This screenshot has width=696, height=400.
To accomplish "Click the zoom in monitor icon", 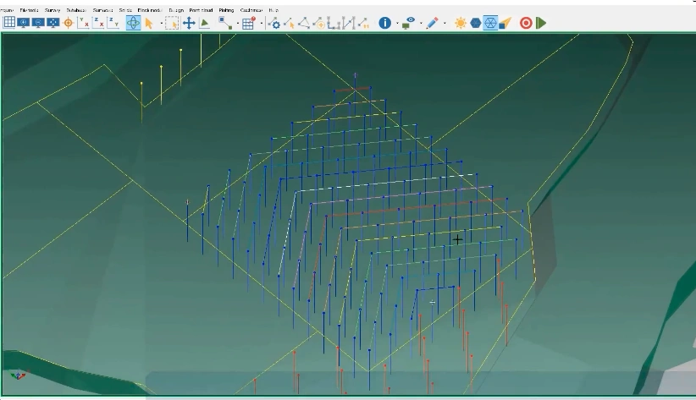I will pyautogui.click(x=24, y=23).
